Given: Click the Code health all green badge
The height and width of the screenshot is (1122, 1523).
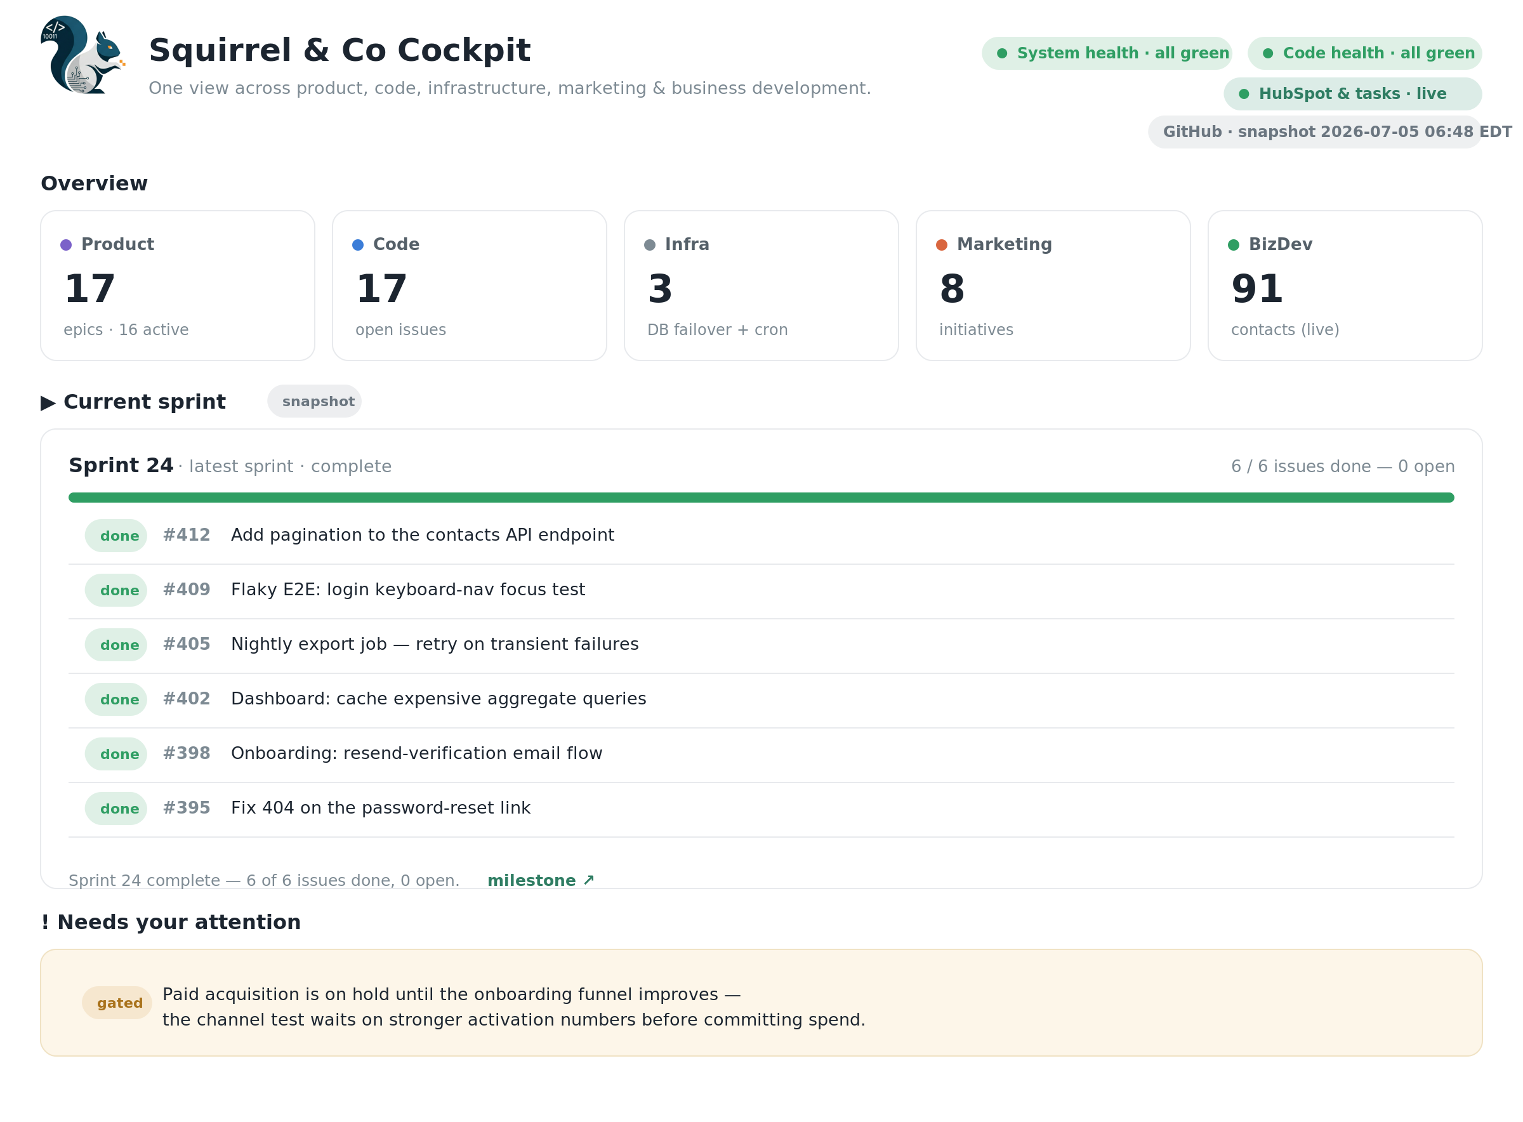Looking at the screenshot, I should click(x=1365, y=53).
